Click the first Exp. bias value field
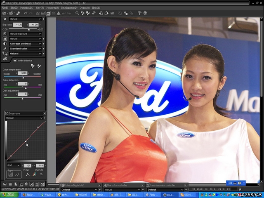The width and height of the screenshot is (264, 198). (x=18, y=25)
